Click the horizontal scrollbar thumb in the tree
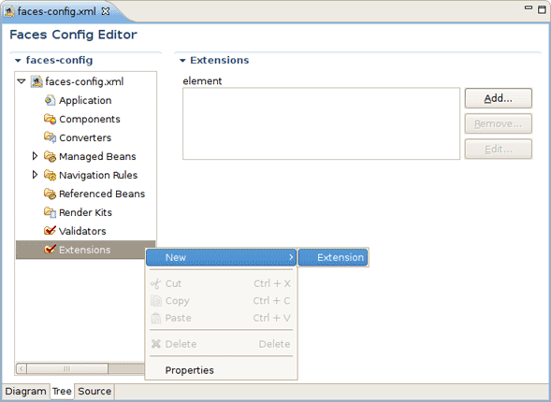Screen dimensions: 551x402 (67, 368)
